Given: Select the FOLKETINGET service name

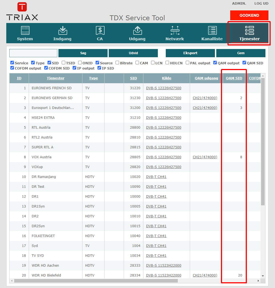Looking at the screenshot, I should pos(43,236).
